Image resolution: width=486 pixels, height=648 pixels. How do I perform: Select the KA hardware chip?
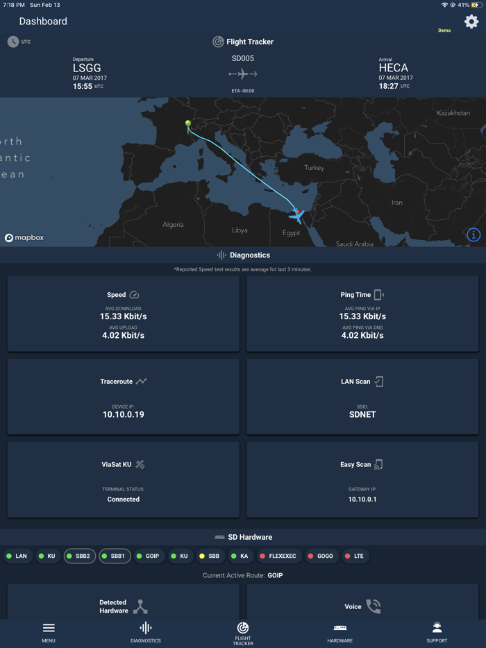241,556
